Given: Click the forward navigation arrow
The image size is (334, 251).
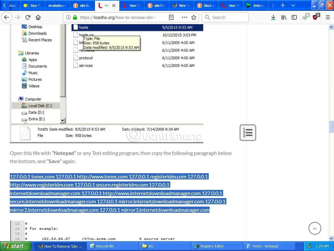Looking at the screenshot, I should tap(17, 18).
